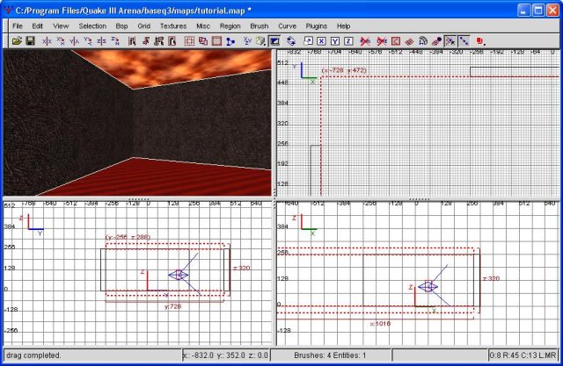
Task: Open the Edit menu
Action: pos(37,26)
